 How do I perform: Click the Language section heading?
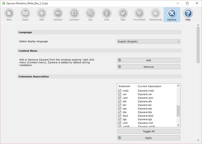25,32
